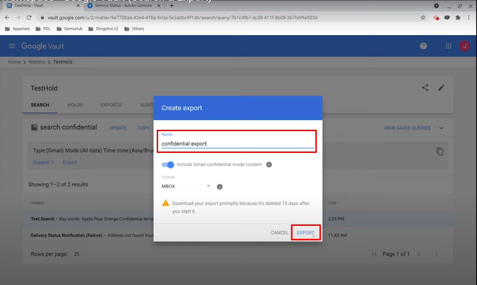Click the pencil edit icon for TestHold
The image size is (477, 285).
[441, 87]
